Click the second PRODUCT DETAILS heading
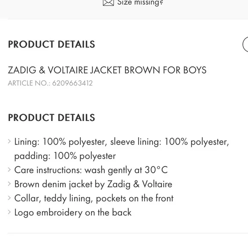 coord(52,118)
